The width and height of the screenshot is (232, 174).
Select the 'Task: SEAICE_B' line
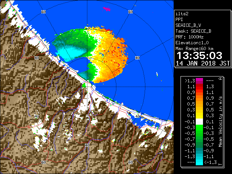click(193, 31)
